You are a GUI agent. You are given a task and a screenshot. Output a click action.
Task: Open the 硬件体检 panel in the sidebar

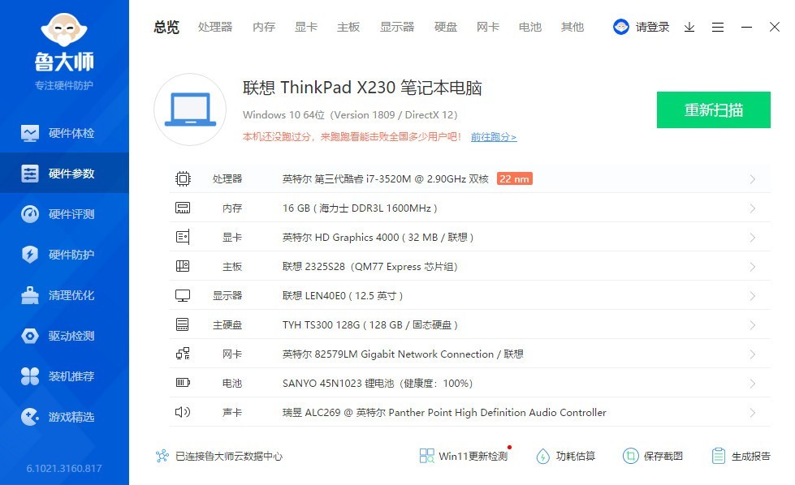[65, 133]
